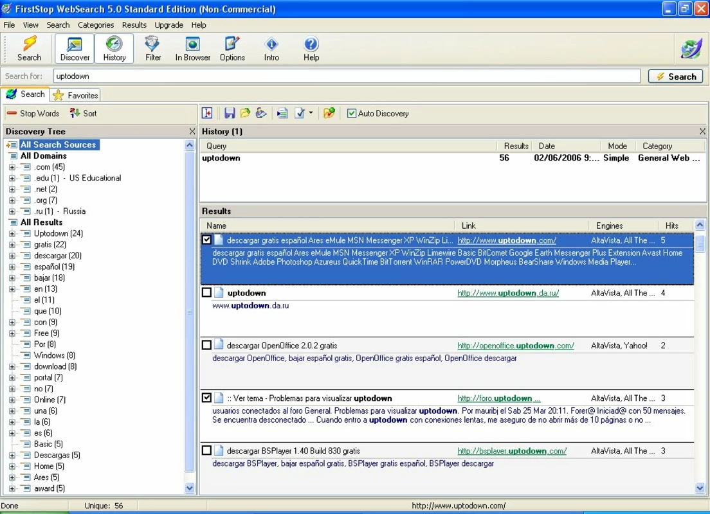710x514 pixels.
Task: Expand the download (8) node
Action: (12, 366)
